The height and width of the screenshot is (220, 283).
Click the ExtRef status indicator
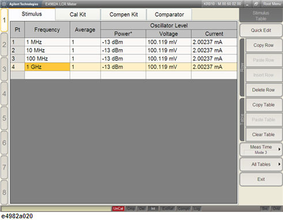pyautogui.click(x=168, y=208)
